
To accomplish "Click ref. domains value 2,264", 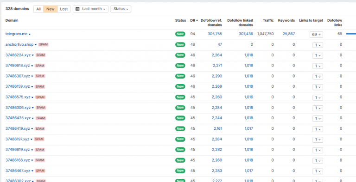I will (217, 55).
